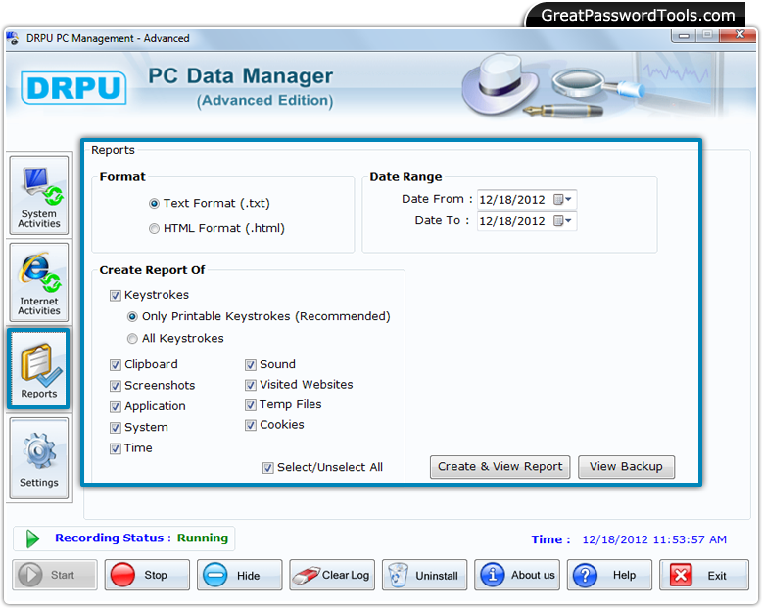Uncheck the Application checkbox
The image size is (762, 608).
116,406
